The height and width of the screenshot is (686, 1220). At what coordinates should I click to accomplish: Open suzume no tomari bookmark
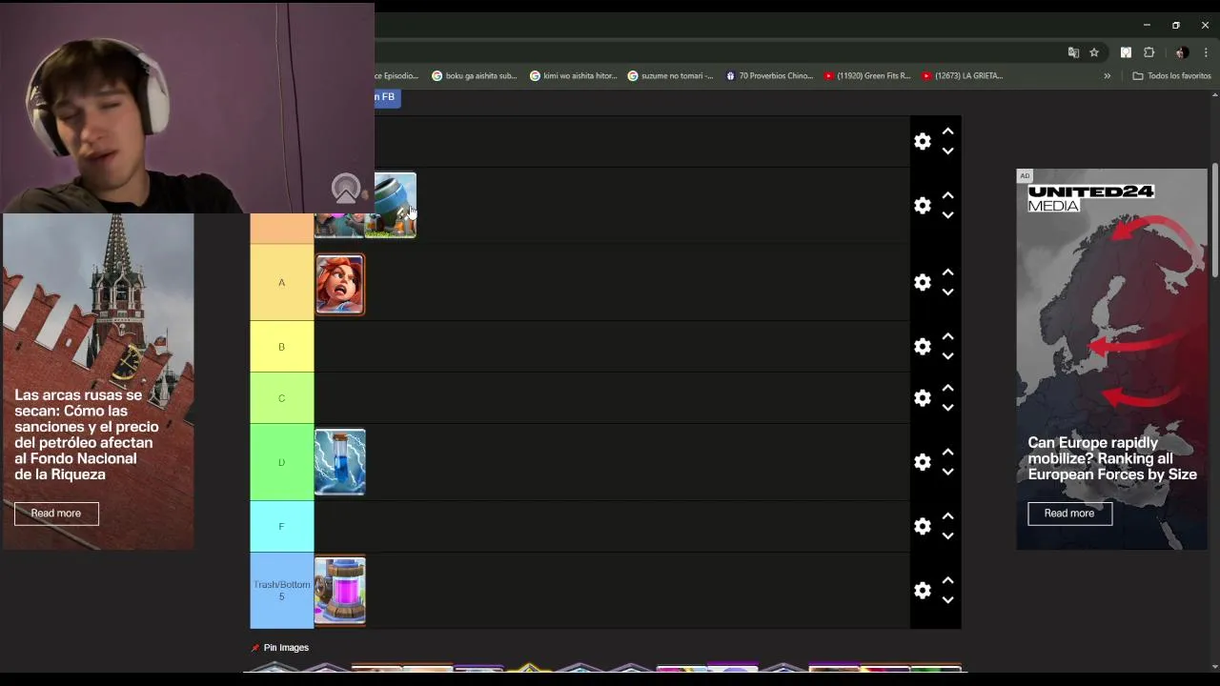(x=670, y=76)
